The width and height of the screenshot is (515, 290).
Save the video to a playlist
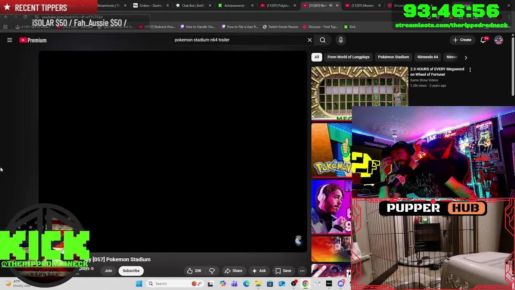tap(283, 271)
